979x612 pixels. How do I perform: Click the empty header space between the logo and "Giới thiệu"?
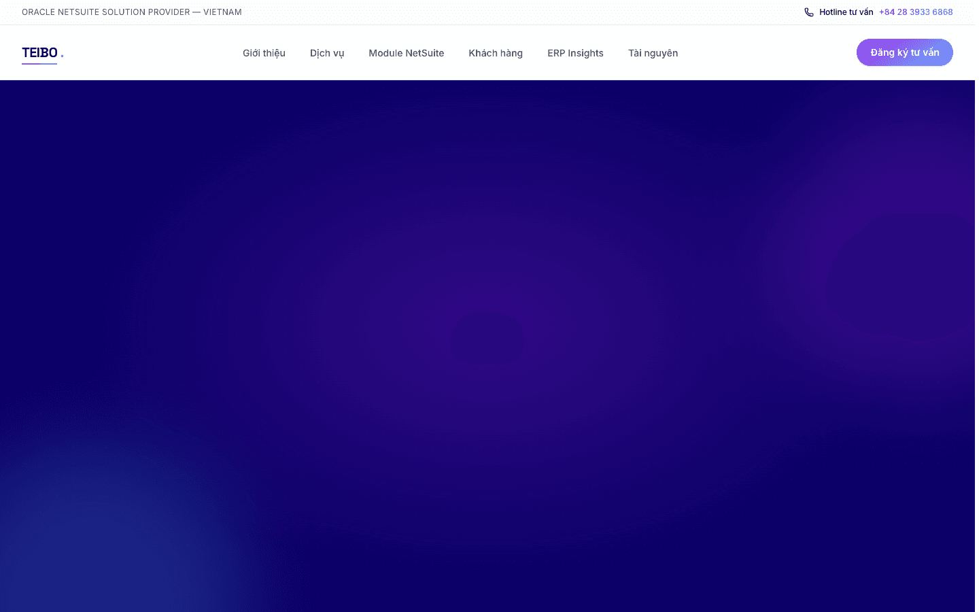(153, 53)
